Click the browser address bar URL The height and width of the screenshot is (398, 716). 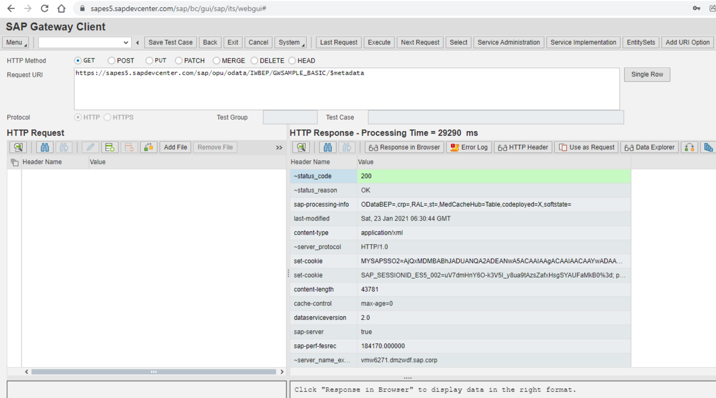click(178, 9)
